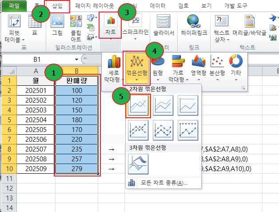
Task: Select column B header
Action: click(x=77, y=71)
